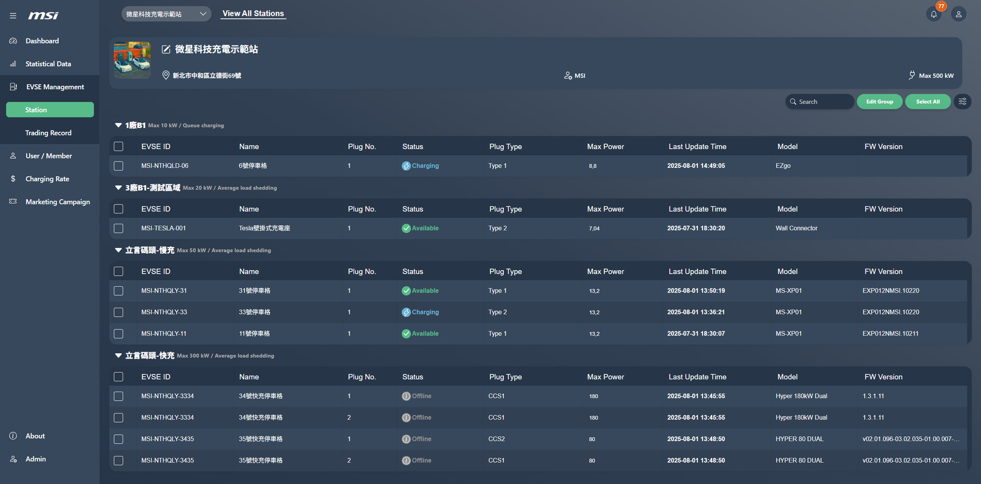Click the edit station name pencil icon
981x484 pixels.
[x=166, y=50]
